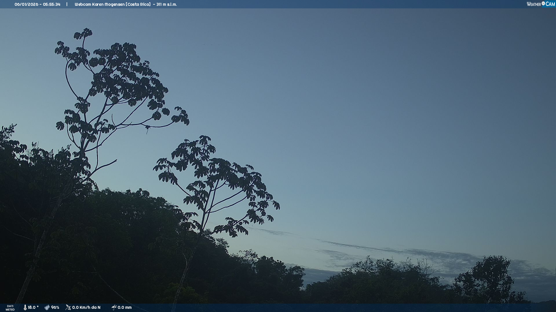Screen dimensions: 556x312
Task: Click the 0.0 mm rainfall value
Action: tap(125, 307)
